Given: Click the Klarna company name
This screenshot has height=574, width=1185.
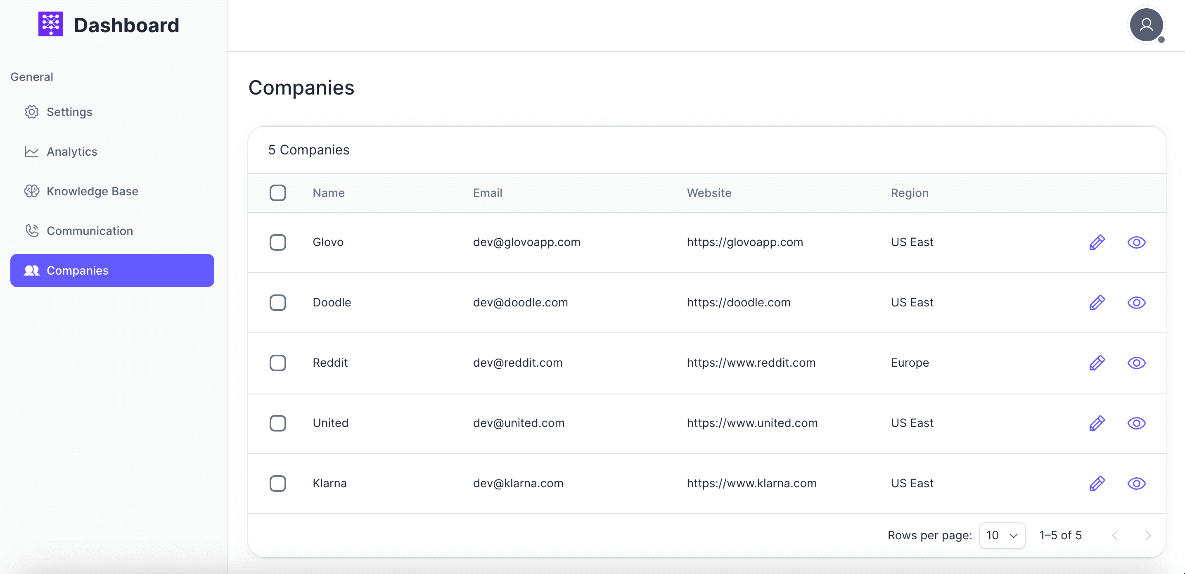Looking at the screenshot, I should click(x=329, y=483).
